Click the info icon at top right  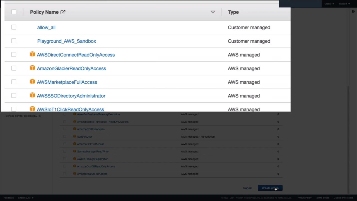pos(353,11)
